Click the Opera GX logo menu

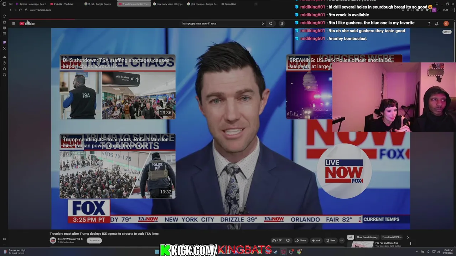click(4, 4)
